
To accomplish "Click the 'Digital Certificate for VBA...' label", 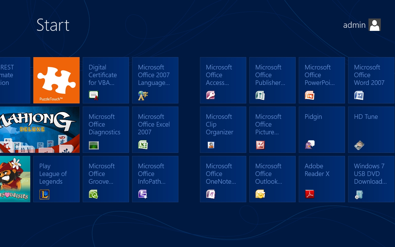I will (x=103, y=75).
